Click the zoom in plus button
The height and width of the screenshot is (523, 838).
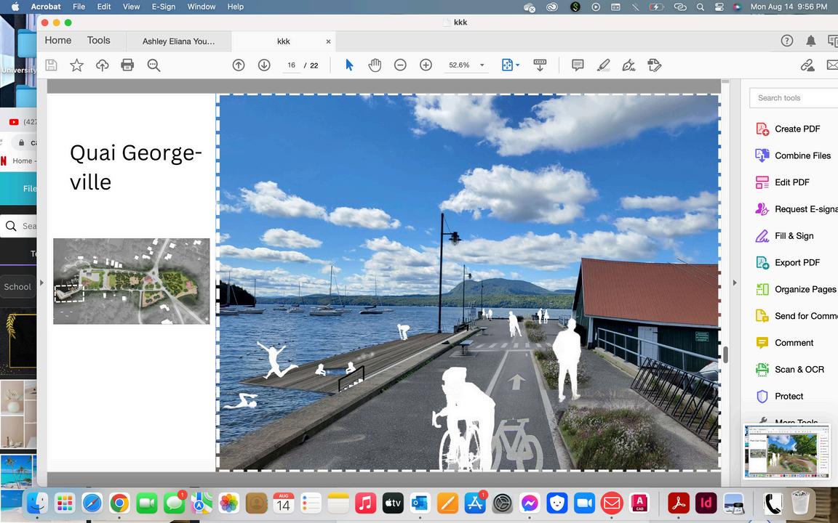pos(426,65)
